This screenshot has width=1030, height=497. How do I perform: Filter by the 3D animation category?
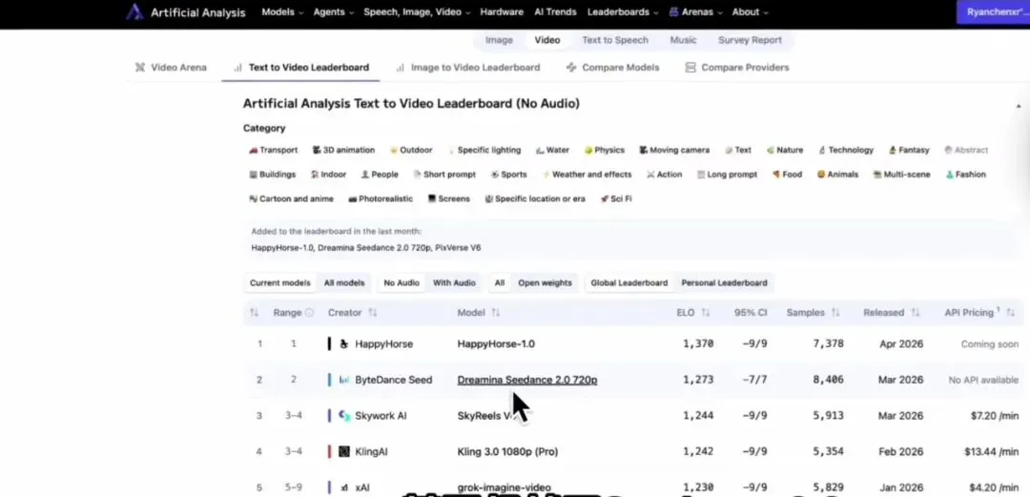343,150
